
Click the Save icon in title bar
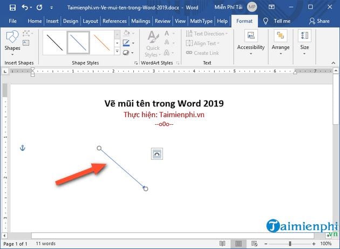pos(12,8)
